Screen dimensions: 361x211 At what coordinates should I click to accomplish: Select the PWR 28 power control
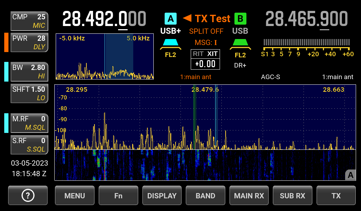pos(29,42)
